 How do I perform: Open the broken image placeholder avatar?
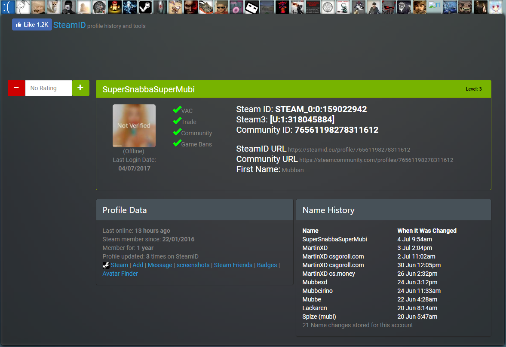click(x=434, y=7)
